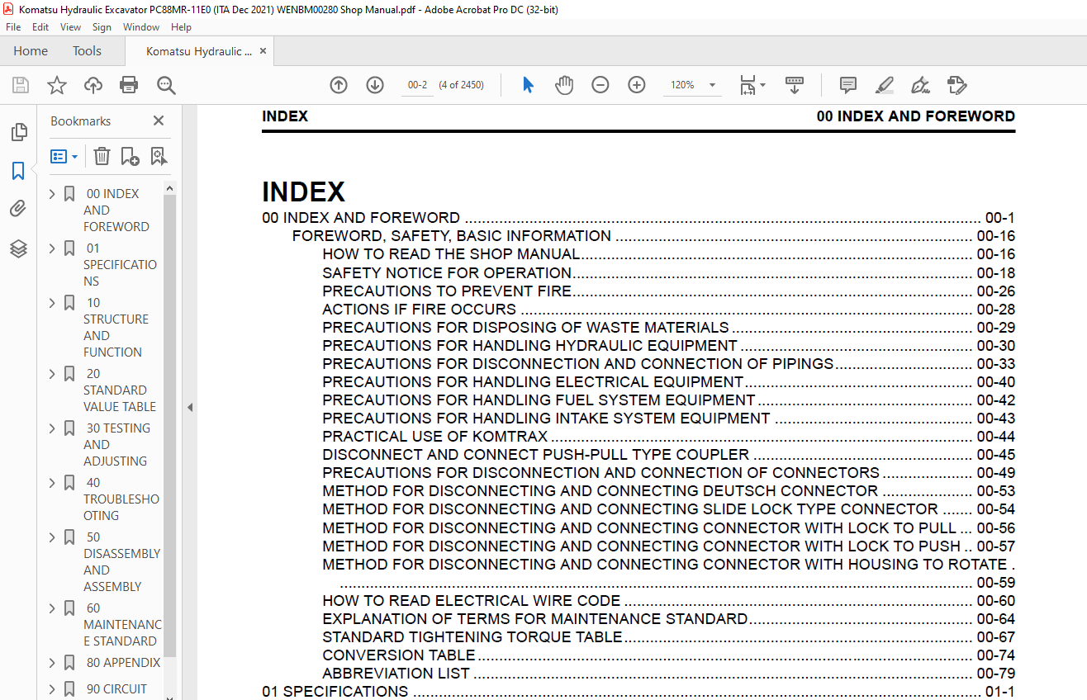
Task: Add document to favorites with star icon
Action: tap(56, 85)
